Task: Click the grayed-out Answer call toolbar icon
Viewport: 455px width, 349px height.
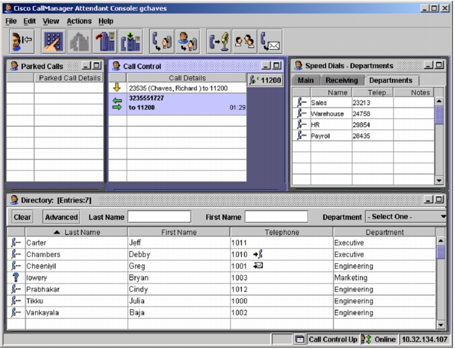Action: pyautogui.click(x=80, y=42)
